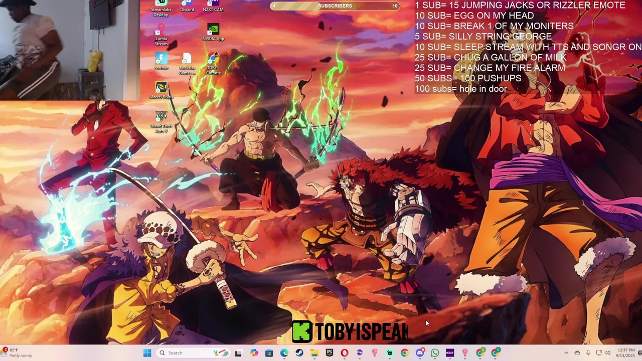Launch Copilot from the taskbar
Viewport: 642px width, 361px height.
click(x=254, y=353)
